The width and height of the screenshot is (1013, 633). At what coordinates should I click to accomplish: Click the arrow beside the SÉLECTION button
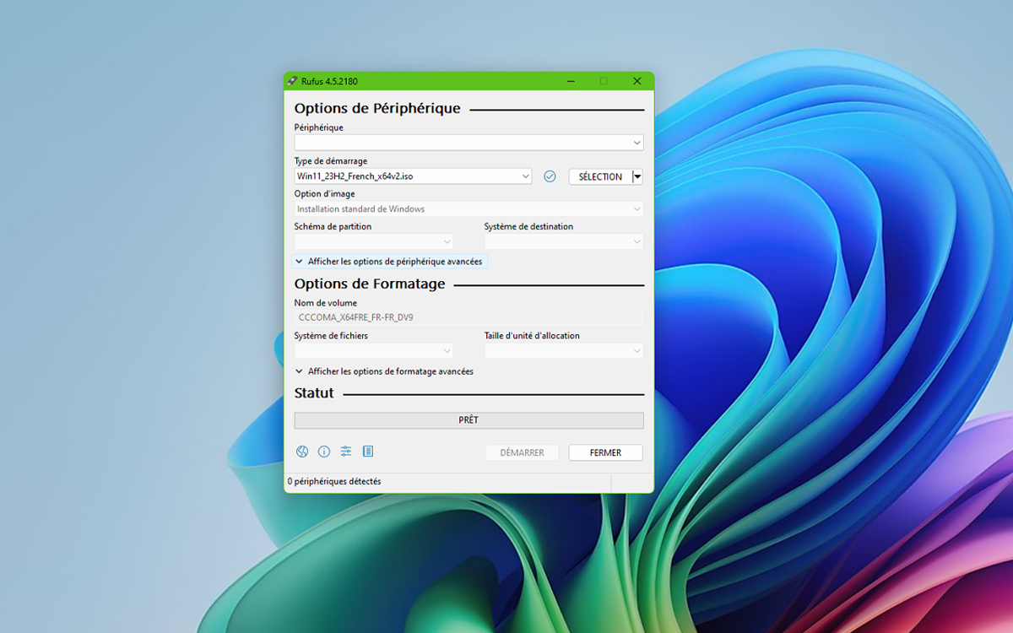tap(638, 176)
